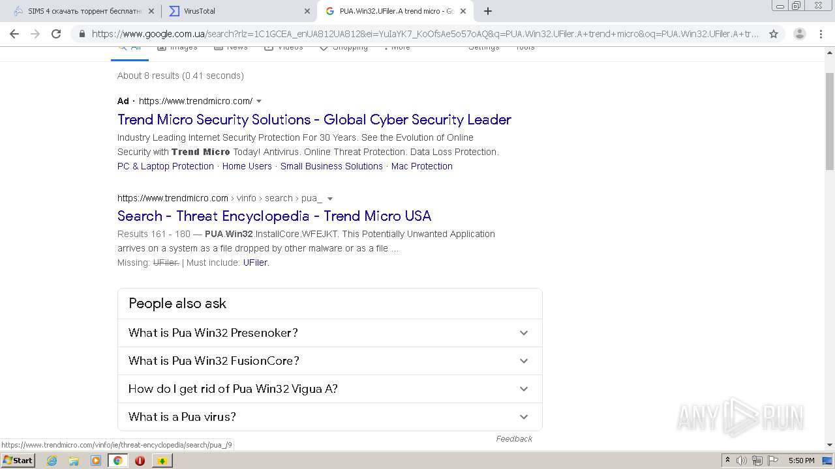Open the media player taskbar icon
835x469 pixels.
[x=96, y=461]
